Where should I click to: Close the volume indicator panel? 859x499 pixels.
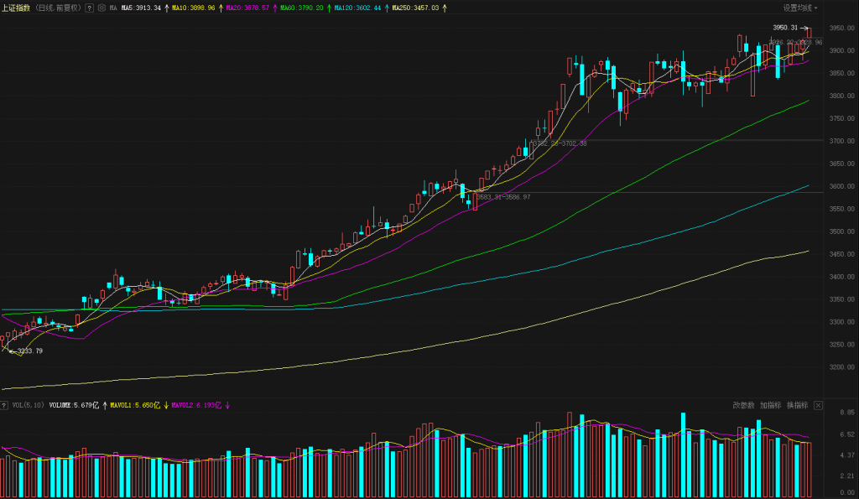tap(818, 406)
